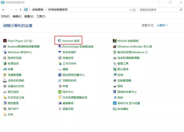Open the 英特尔® 显卡设置 icon
The height and width of the screenshot is (132, 184).
[114, 103]
